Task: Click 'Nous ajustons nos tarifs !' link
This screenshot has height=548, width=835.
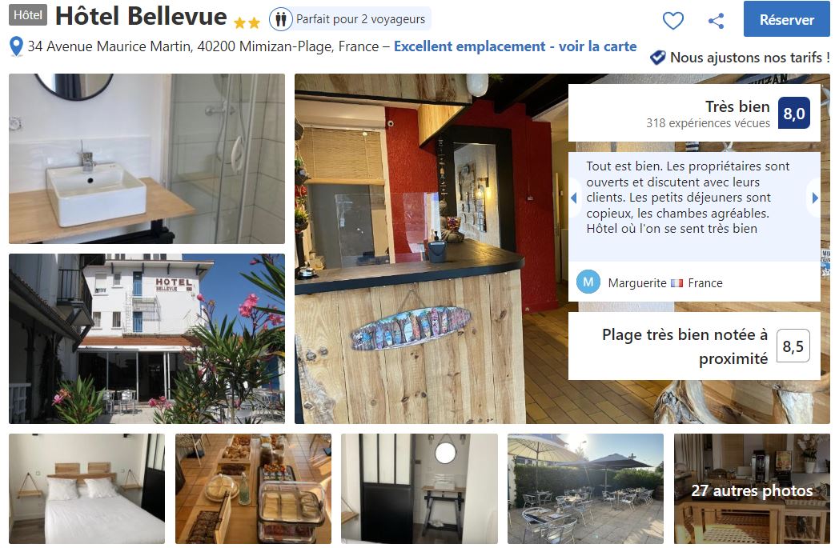Action: point(750,58)
